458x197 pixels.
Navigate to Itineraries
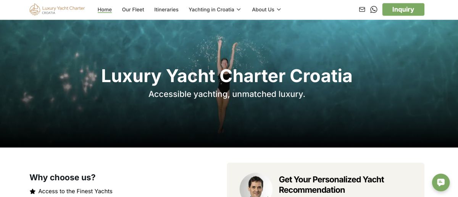tap(166, 10)
